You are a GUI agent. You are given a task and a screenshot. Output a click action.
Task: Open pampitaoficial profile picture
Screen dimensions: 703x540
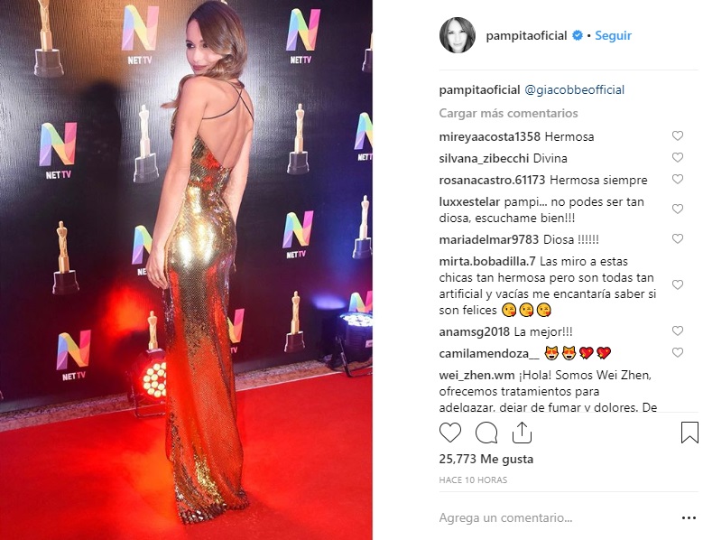click(x=458, y=35)
